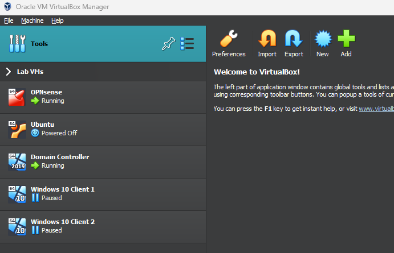Screen dimensions: 394x253
Task: Open the Machine menu
Action: tap(32, 20)
